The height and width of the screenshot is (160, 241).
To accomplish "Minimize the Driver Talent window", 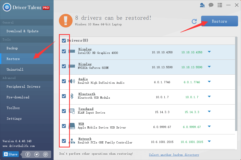I will (228, 5).
